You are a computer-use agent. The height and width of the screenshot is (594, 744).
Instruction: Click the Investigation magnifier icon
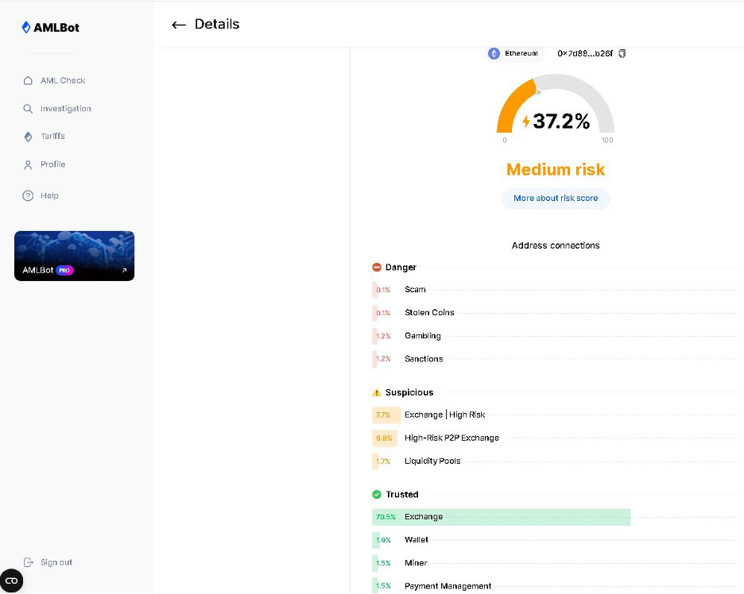tap(28, 109)
